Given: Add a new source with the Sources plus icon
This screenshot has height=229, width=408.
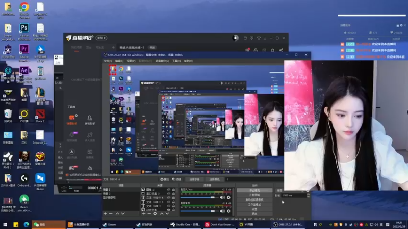Looking at the screenshot, I should (144, 213).
